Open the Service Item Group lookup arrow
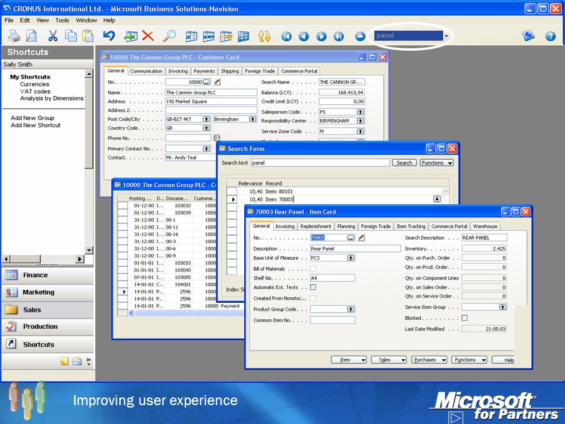Screen dimensions: 565x424 pos(503,307)
